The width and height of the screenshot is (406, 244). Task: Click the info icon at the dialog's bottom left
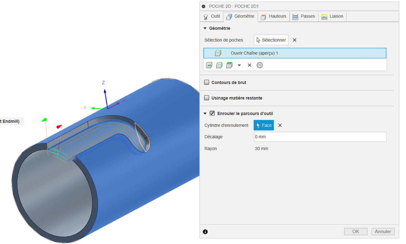(x=205, y=232)
